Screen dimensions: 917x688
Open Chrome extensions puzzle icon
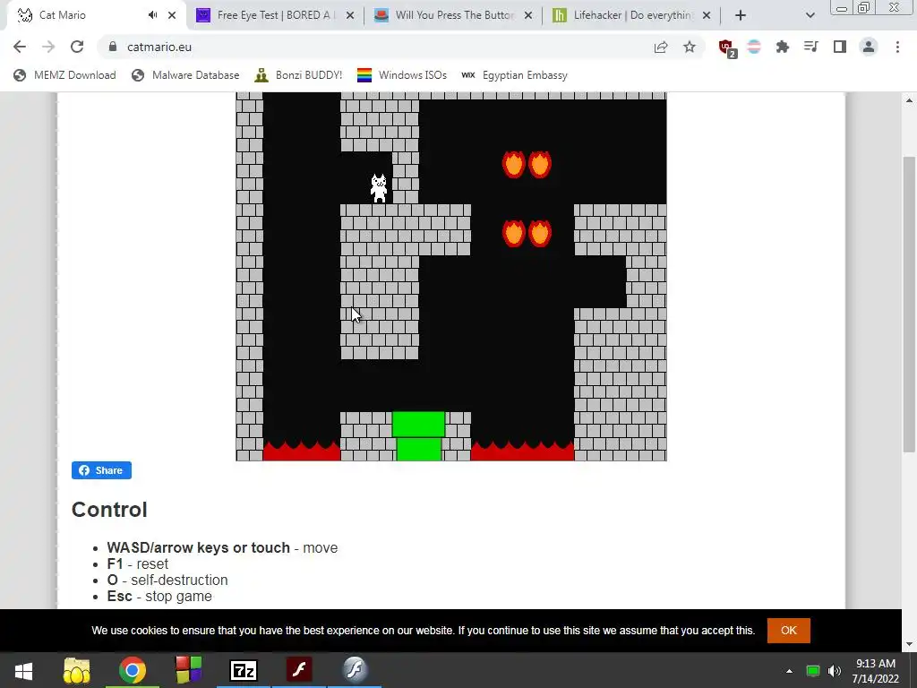coord(783,47)
